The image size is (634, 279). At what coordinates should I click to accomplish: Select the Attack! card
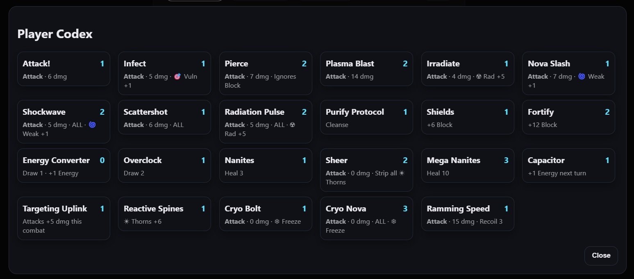pos(64,69)
